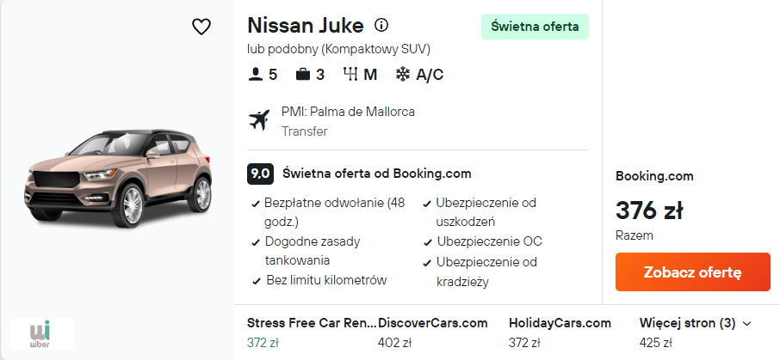Image resolution: width=780 pixels, height=360 pixels.
Task: Click the 9.0 rating badge
Action: tap(260, 174)
